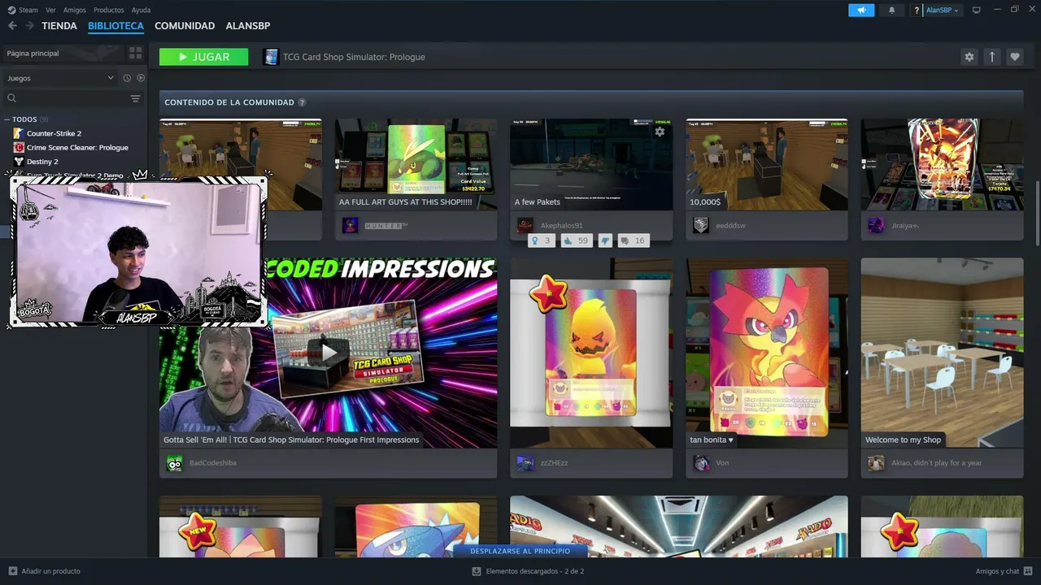Like with the thumbs-up button showing 59

577,240
